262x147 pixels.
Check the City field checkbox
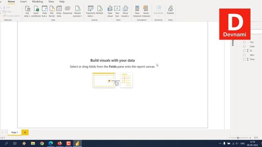(x=244, y=42)
